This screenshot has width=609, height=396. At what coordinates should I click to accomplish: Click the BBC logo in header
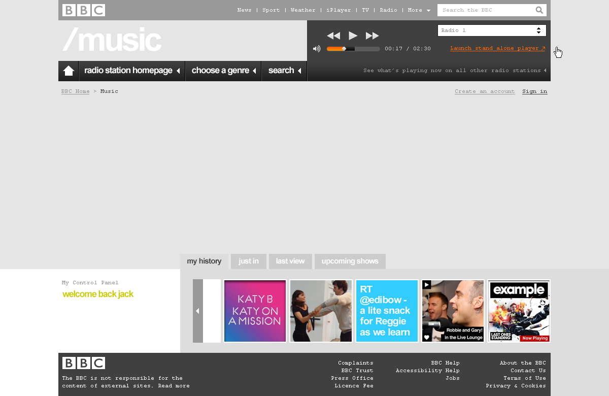tap(84, 10)
